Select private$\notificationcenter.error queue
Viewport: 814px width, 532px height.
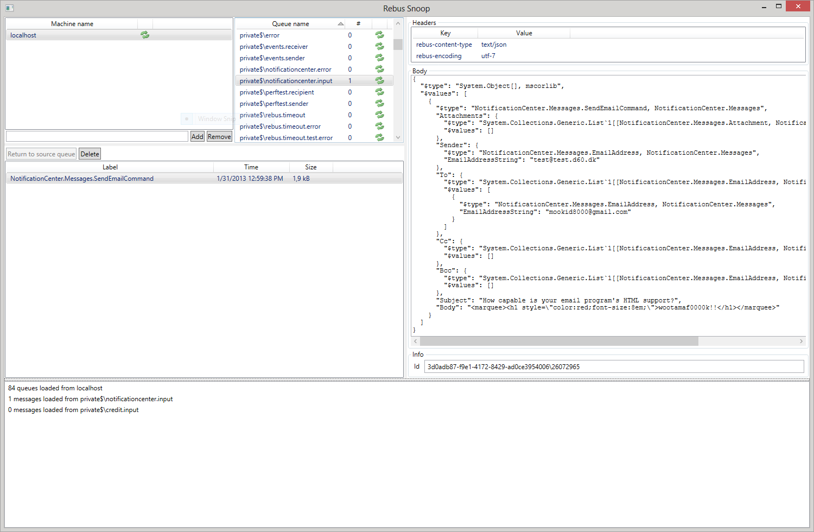[314, 69]
